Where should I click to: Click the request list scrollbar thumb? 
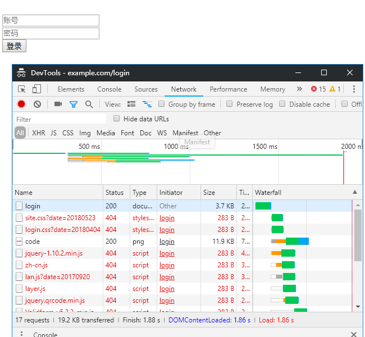click(358, 235)
